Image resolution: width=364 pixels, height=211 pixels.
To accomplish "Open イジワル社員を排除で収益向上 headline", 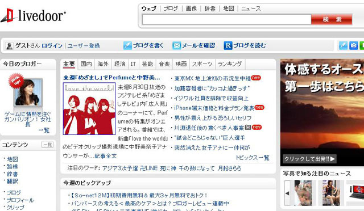I will coord(211,98).
